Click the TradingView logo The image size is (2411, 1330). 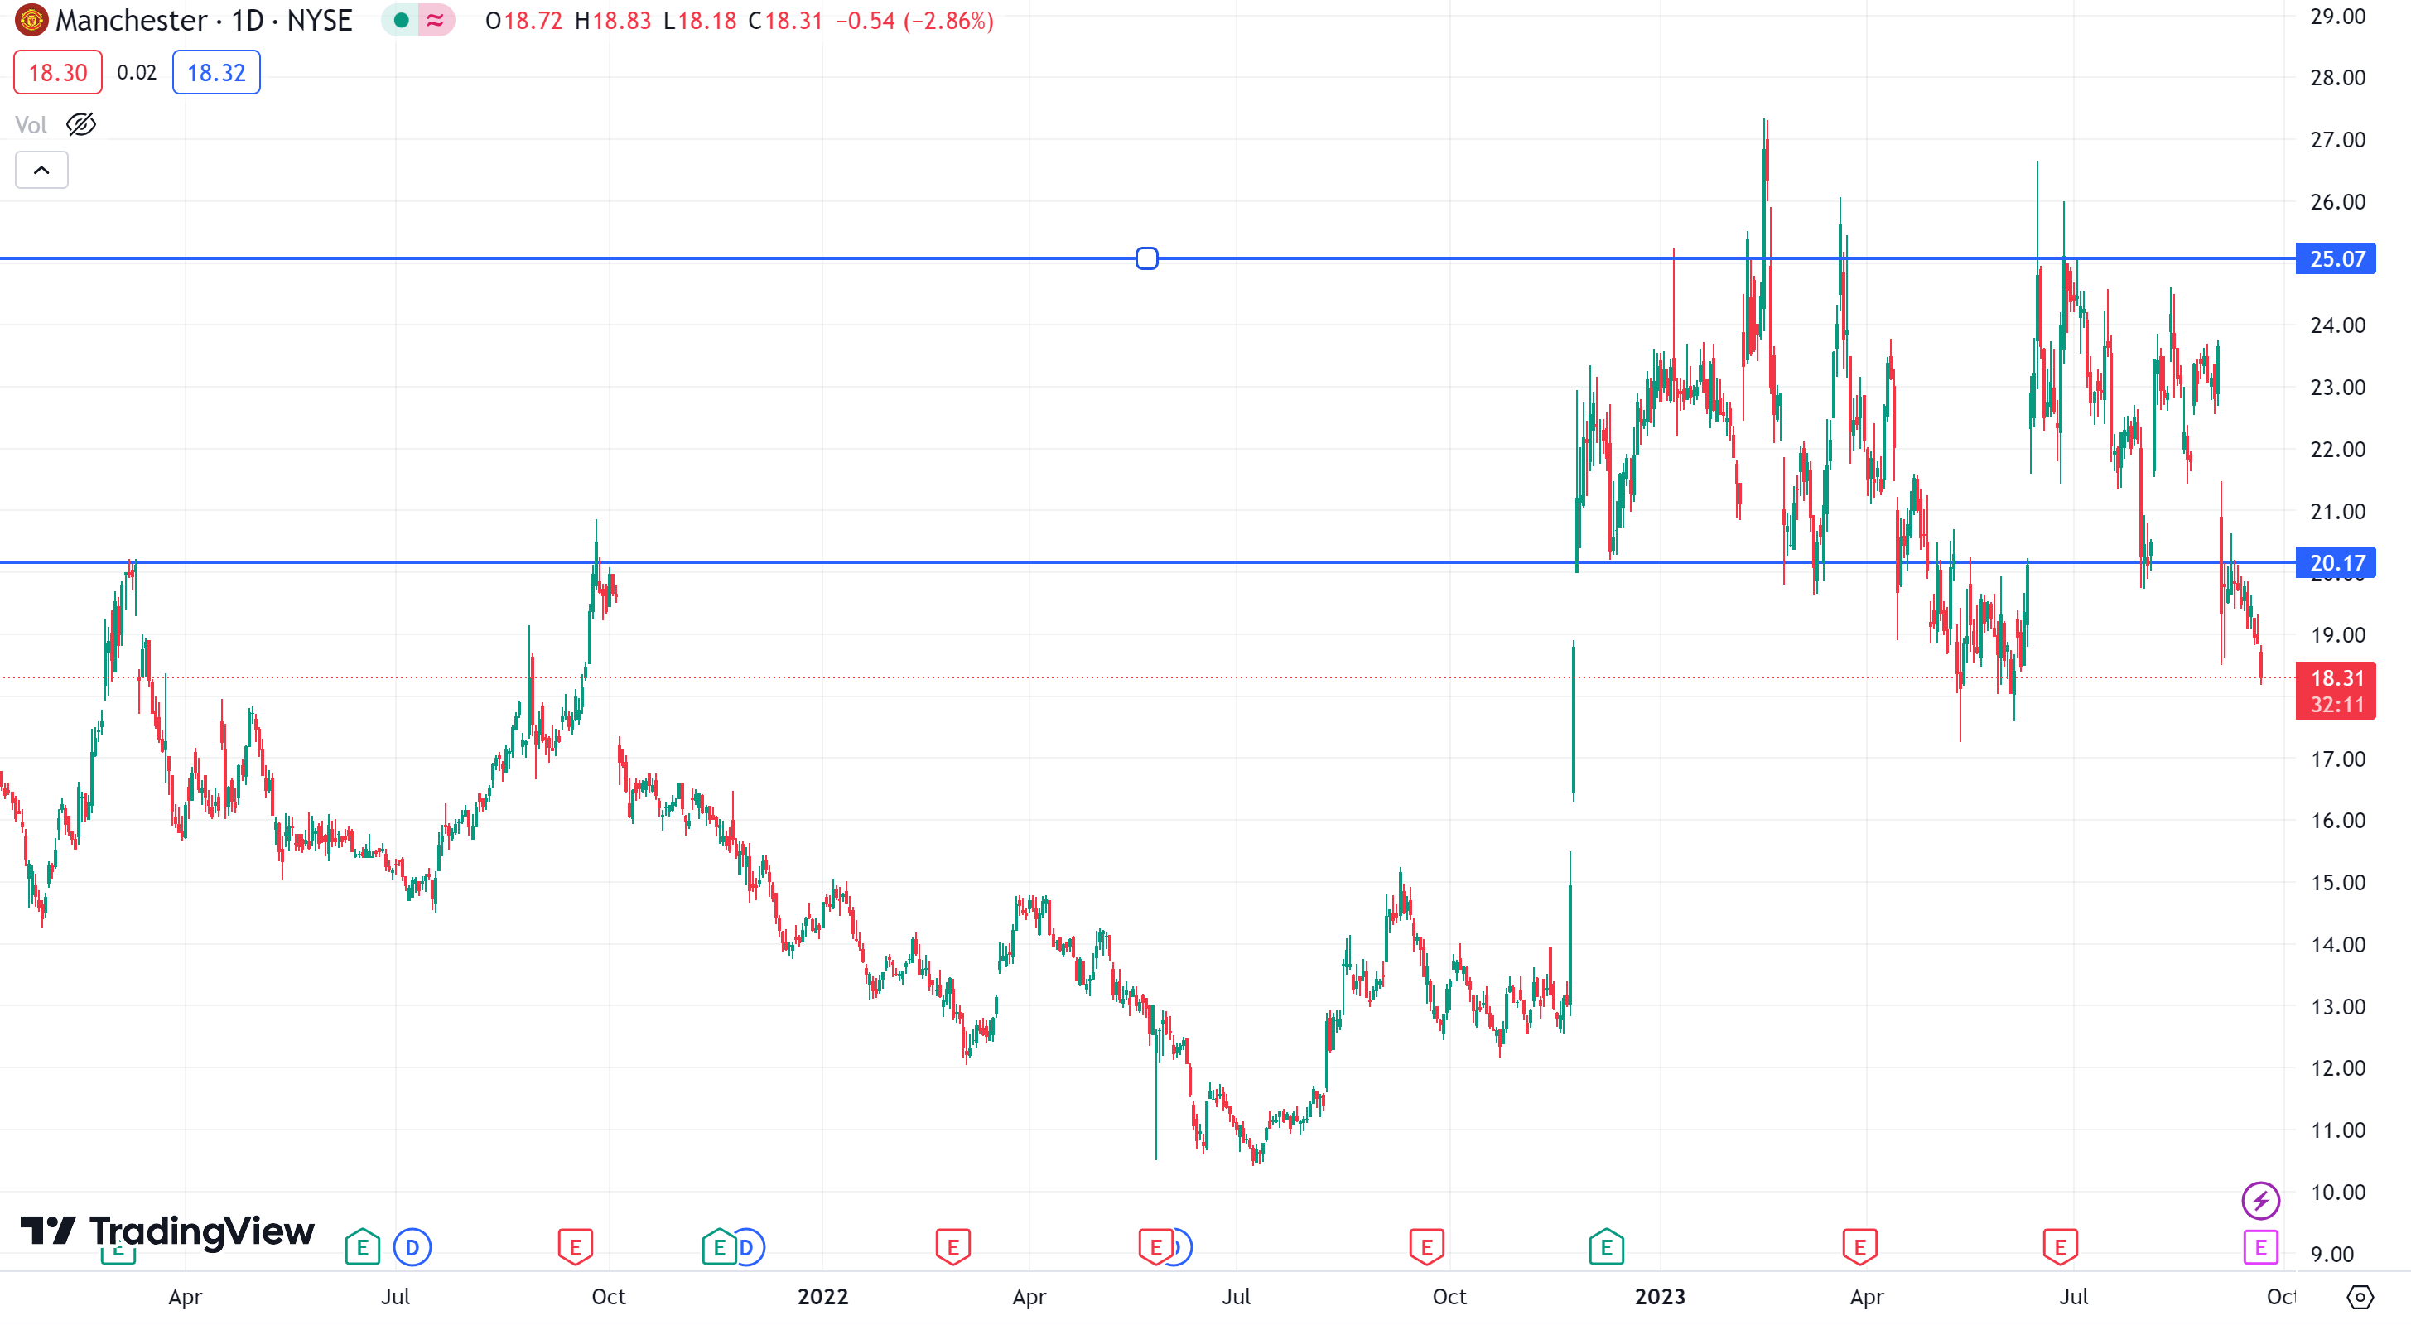pyautogui.click(x=167, y=1232)
